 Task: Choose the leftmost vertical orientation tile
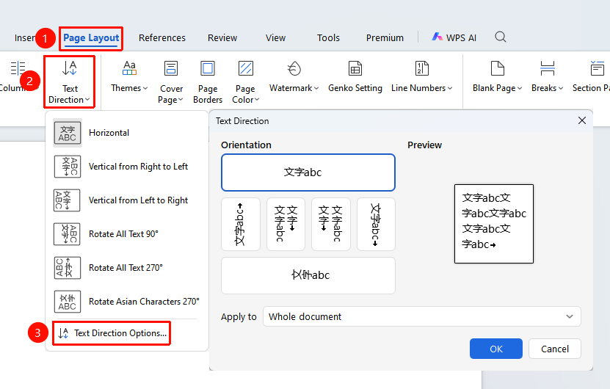pyautogui.click(x=241, y=224)
